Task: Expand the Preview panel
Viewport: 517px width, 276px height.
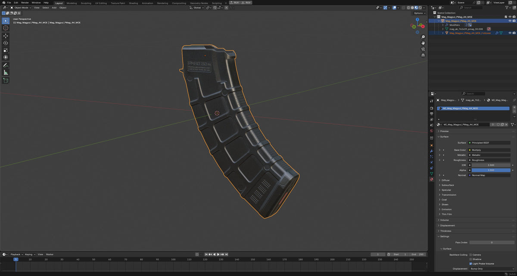Action: (444, 131)
